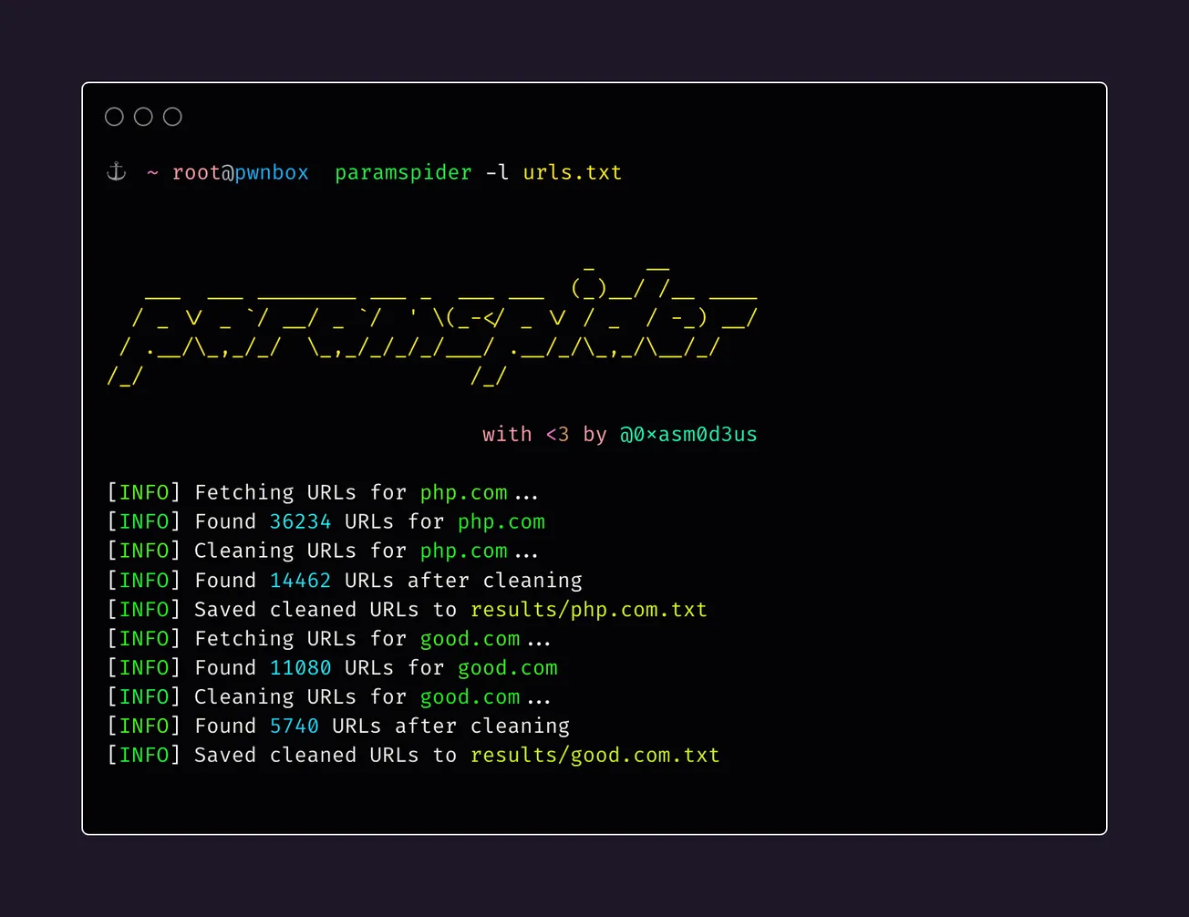Click the heart symbol in the credits line
The height and width of the screenshot is (917, 1189).
coord(557,435)
